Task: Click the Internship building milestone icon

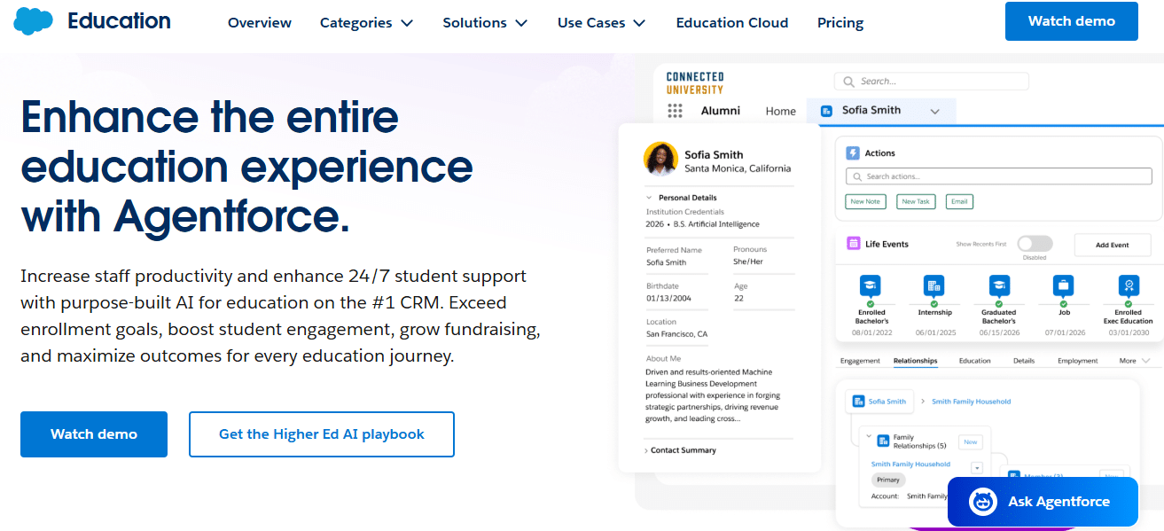Action: [x=934, y=285]
